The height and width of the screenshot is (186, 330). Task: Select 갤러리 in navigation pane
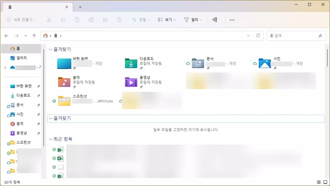(21, 58)
